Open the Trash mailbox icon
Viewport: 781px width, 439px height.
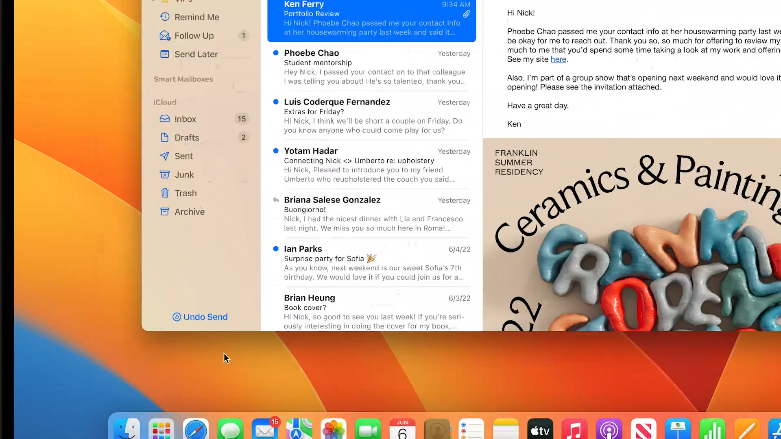(x=165, y=193)
